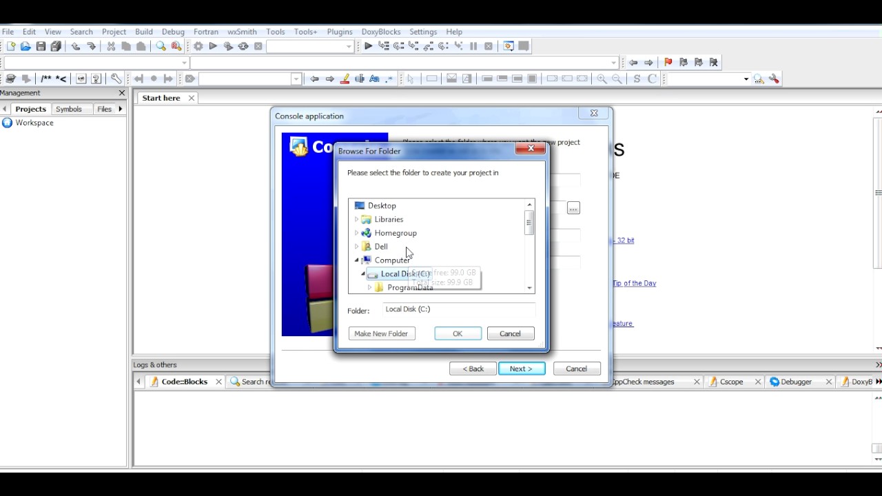This screenshot has height=496, width=882.
Task: Collapse the Local Disk (C:) node
Action: (363, 273)
